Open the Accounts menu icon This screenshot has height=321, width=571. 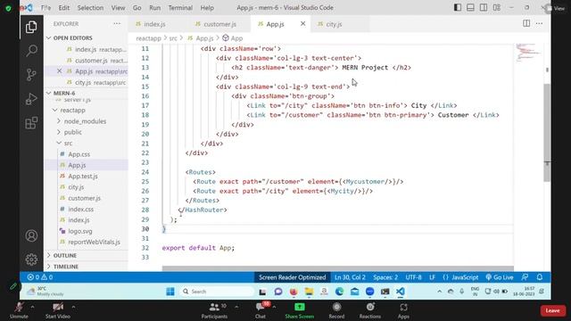click(31, 235)
